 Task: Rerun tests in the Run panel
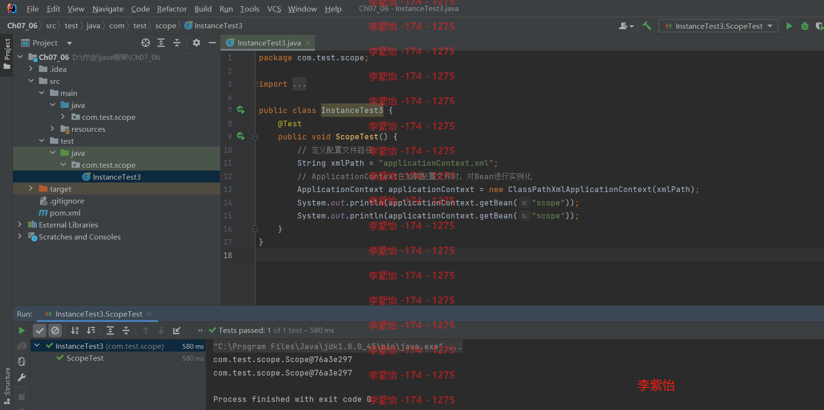(x=22, y=330)
